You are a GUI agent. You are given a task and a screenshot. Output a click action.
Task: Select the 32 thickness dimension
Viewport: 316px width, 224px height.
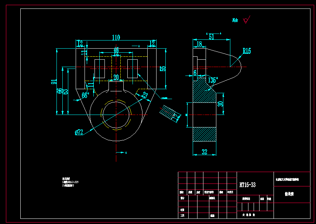[205, 152]
